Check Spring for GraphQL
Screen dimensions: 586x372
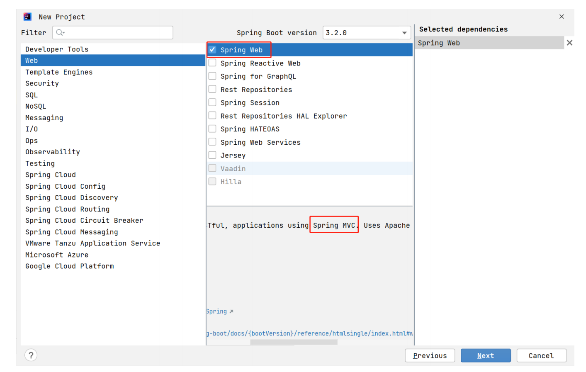tap(212, 75)
